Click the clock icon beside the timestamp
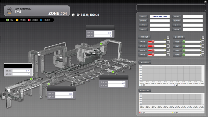 (x=73, y=15)
